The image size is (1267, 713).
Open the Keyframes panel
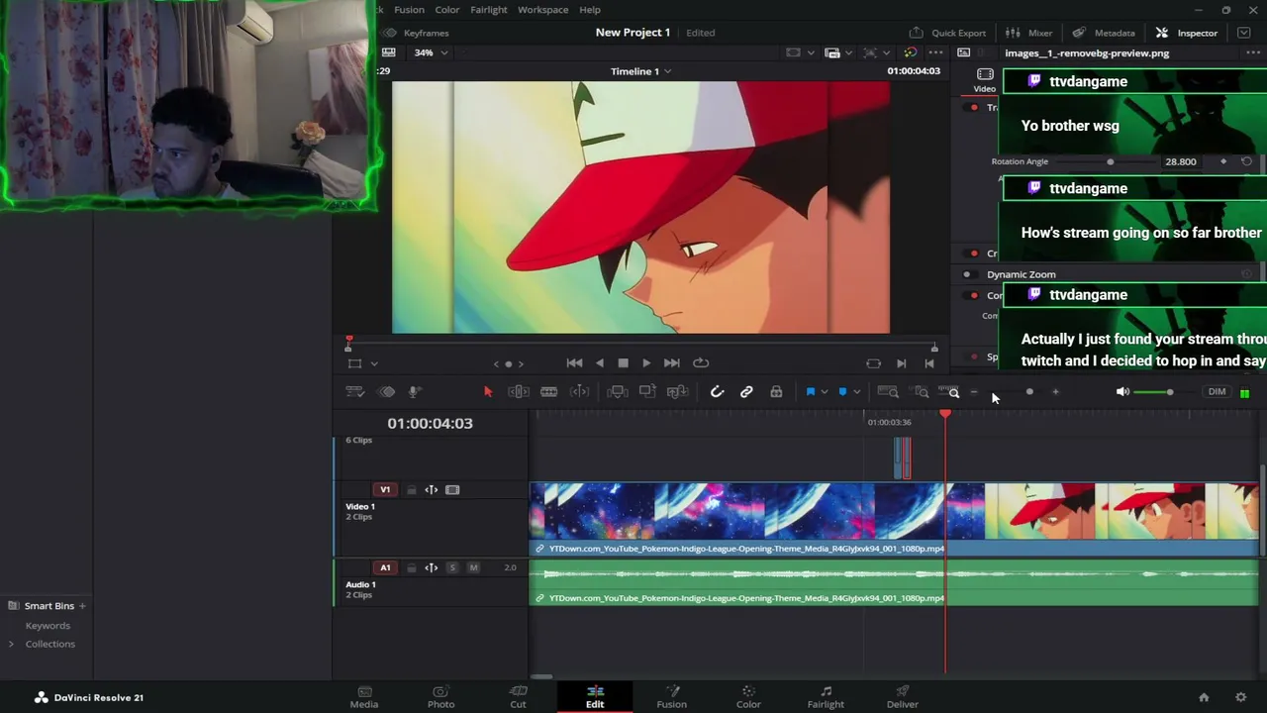(416, 33)
